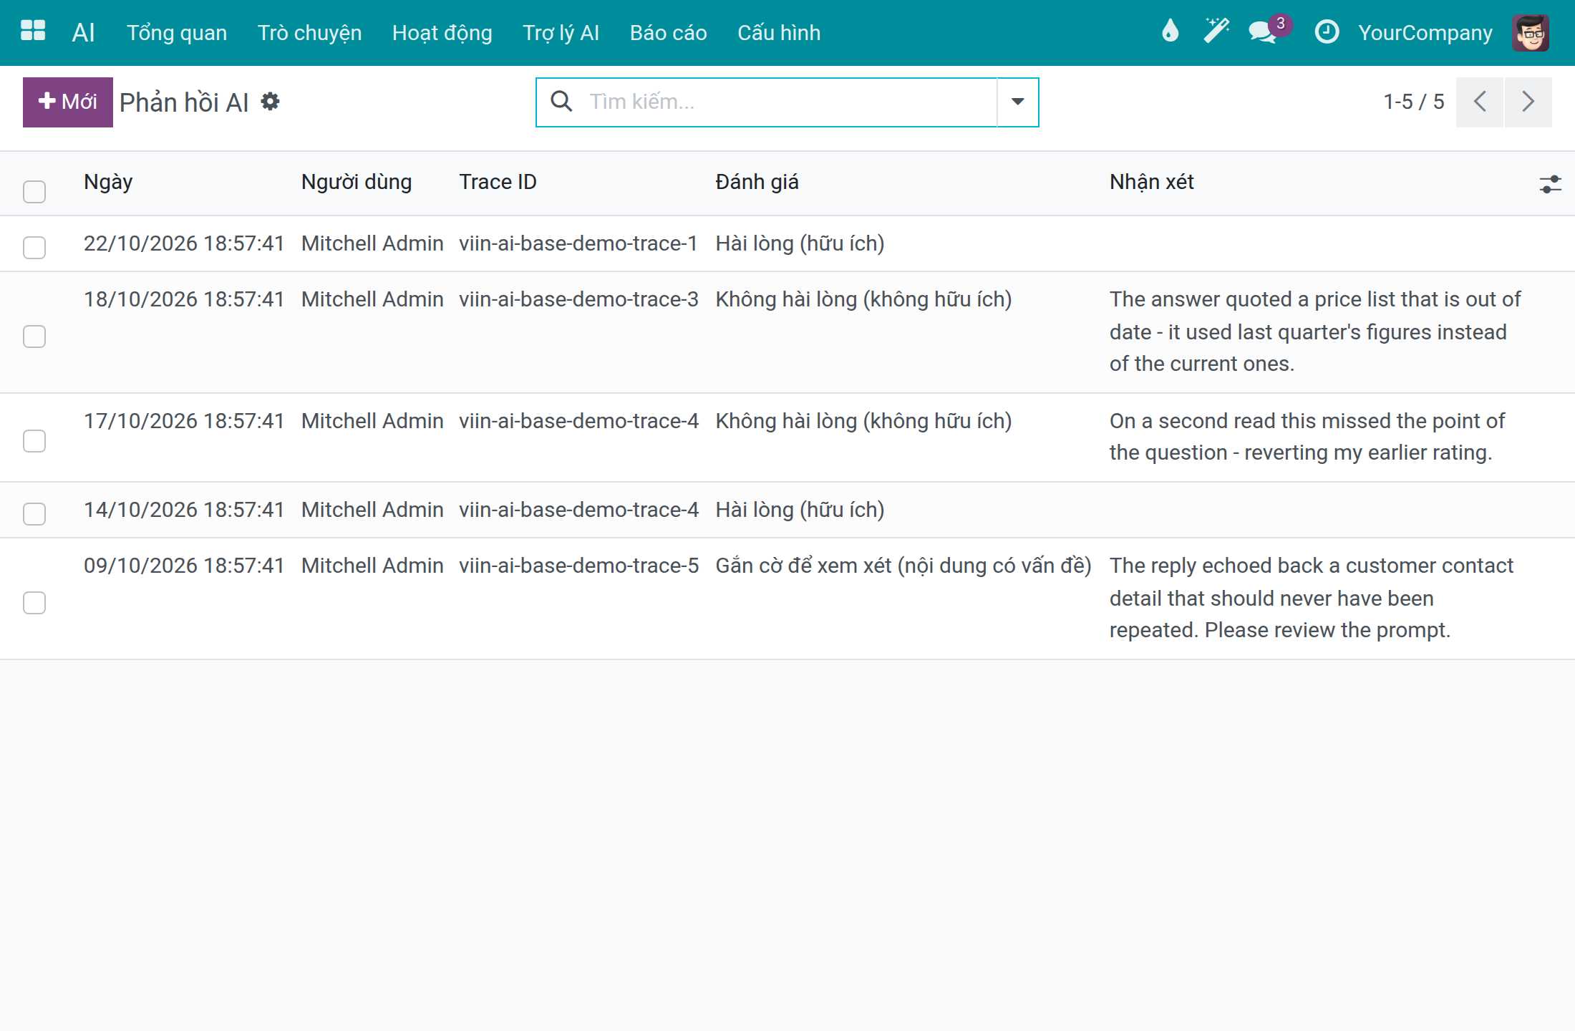
Task: Open the Trò chuyện menu
Action: pyautogui.click(x=309, y=32)
